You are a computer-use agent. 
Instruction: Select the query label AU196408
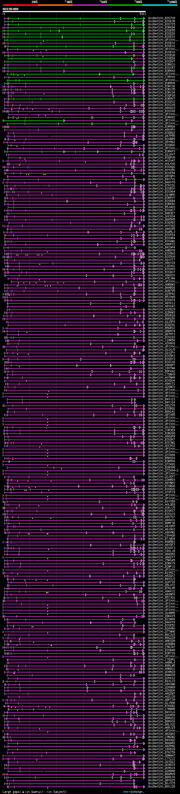tap(10, 9)
